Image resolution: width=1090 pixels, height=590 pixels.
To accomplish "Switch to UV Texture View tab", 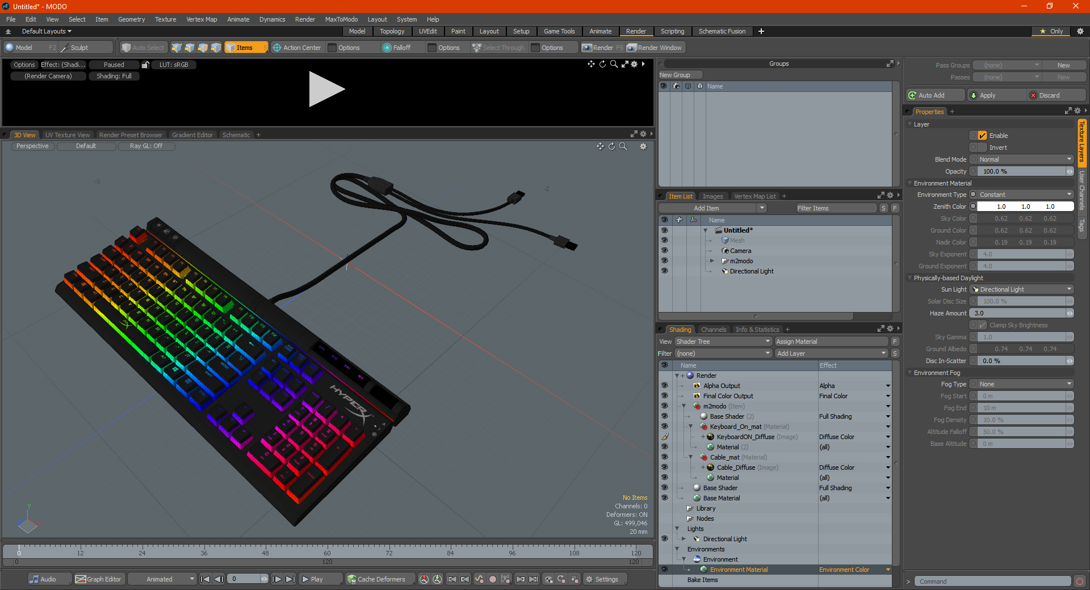I will pos(68,135).
